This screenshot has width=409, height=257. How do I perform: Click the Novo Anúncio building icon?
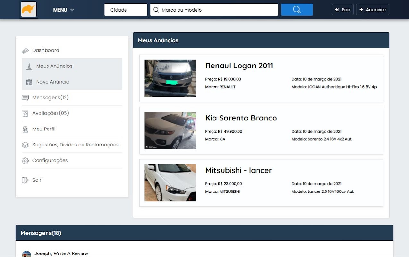click(29, 82)
